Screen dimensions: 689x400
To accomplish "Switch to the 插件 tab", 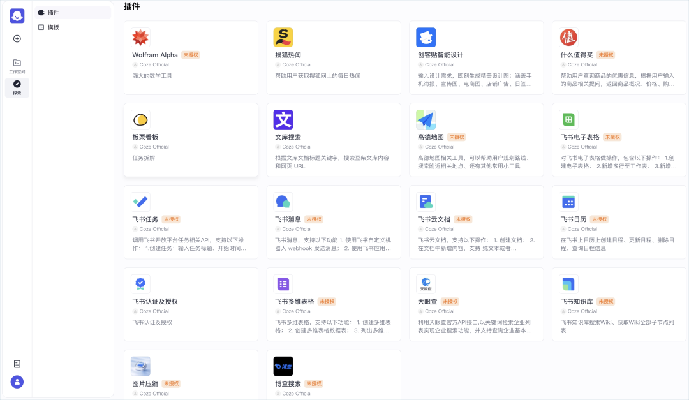I will tap(51, 12).
